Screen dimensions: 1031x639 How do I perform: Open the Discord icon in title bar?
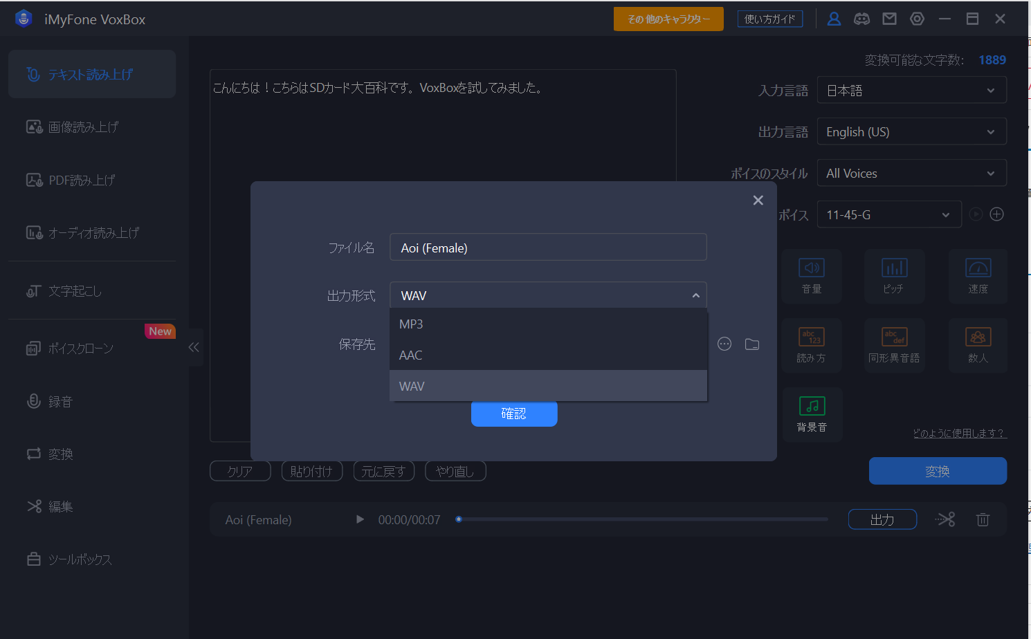(861, 19)
